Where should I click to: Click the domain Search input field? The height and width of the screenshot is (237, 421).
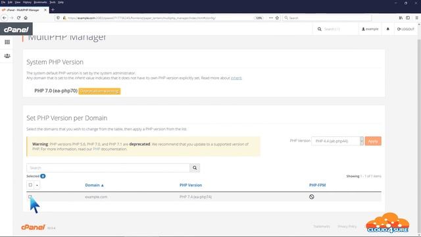coord(108,168)
